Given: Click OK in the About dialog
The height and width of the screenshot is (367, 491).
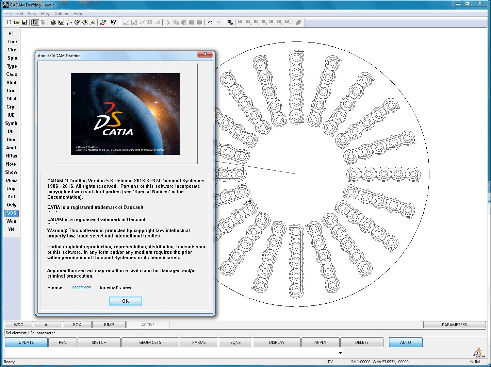Looking at the screenshot, I should click(x=126, y=301).
